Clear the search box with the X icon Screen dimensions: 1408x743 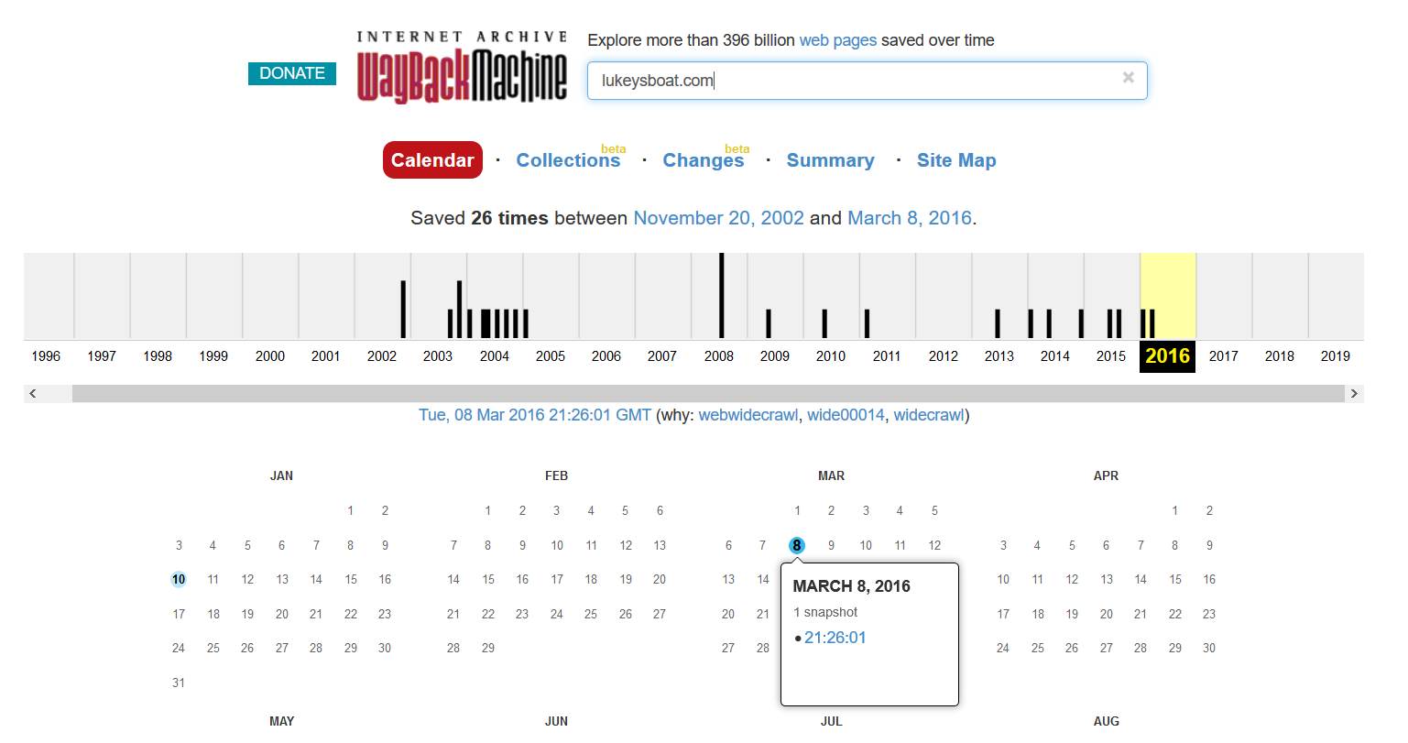(1128, 78)
